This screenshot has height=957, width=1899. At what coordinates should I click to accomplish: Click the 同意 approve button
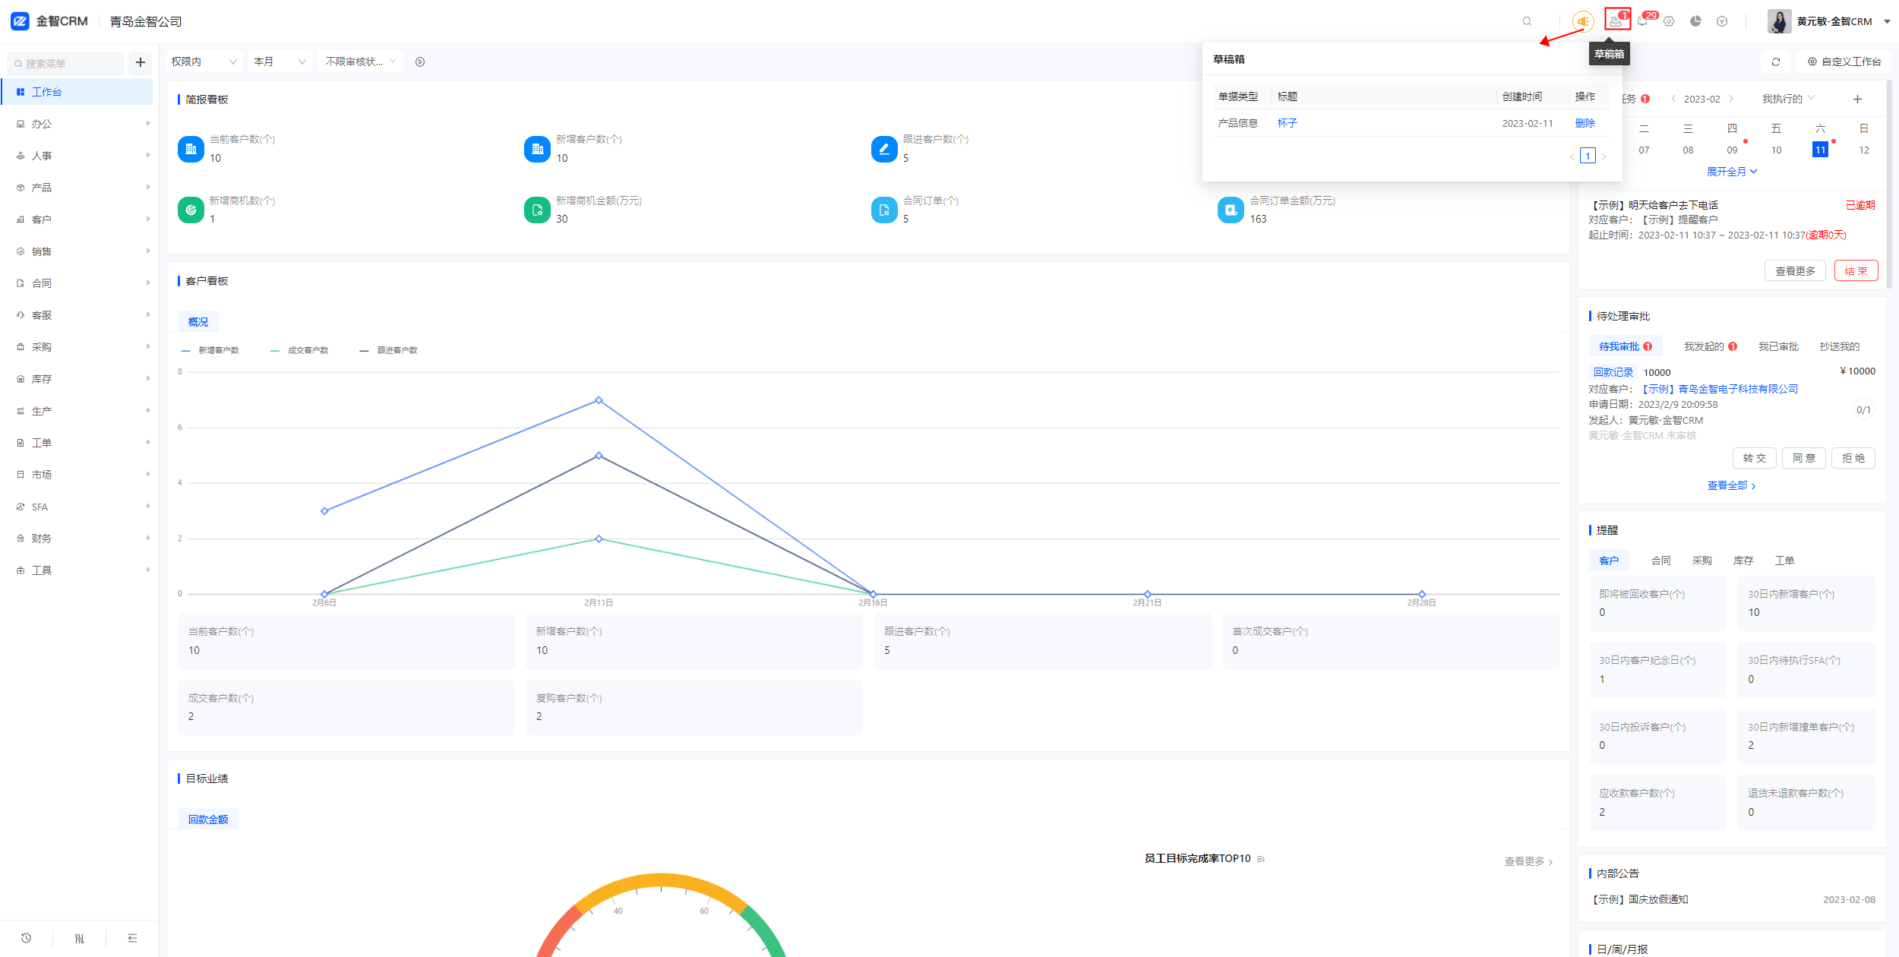pyautogui.click(x=1803, y=458)
